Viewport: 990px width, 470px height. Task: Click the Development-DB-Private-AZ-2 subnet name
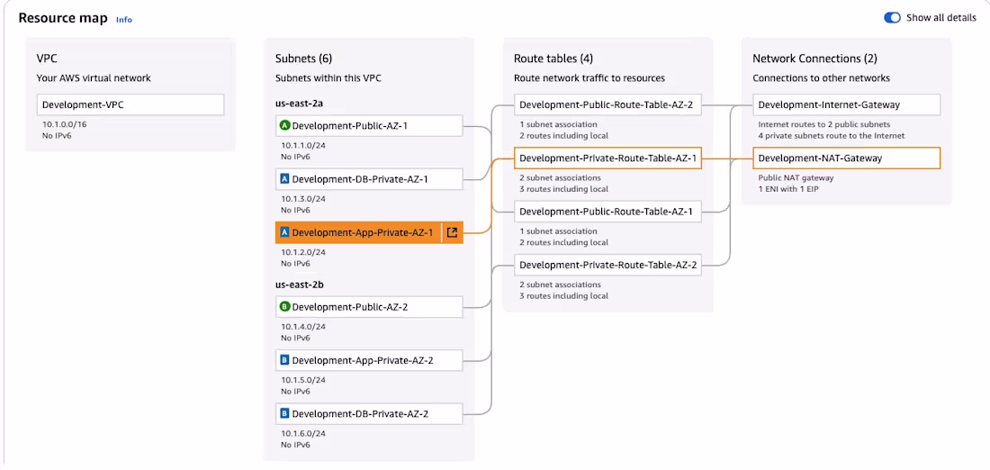pos(360,413)
